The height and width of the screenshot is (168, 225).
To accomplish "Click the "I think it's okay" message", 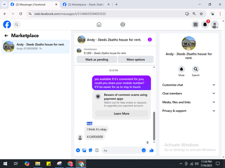I will click(x=96, y=129).
